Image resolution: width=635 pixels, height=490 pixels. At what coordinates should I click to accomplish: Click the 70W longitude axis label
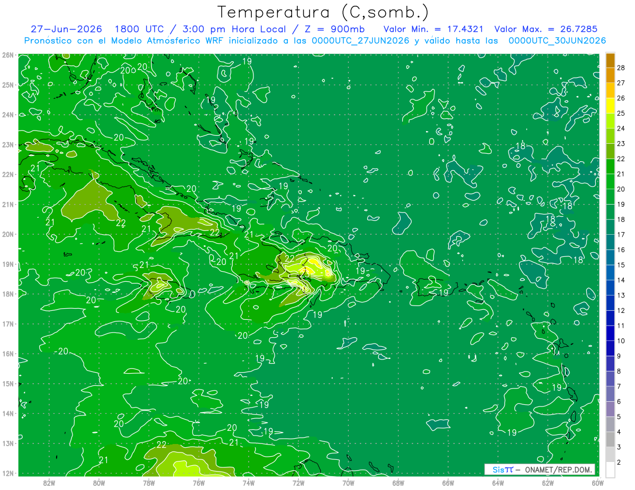pyautogui.click(x=348, y=482)
